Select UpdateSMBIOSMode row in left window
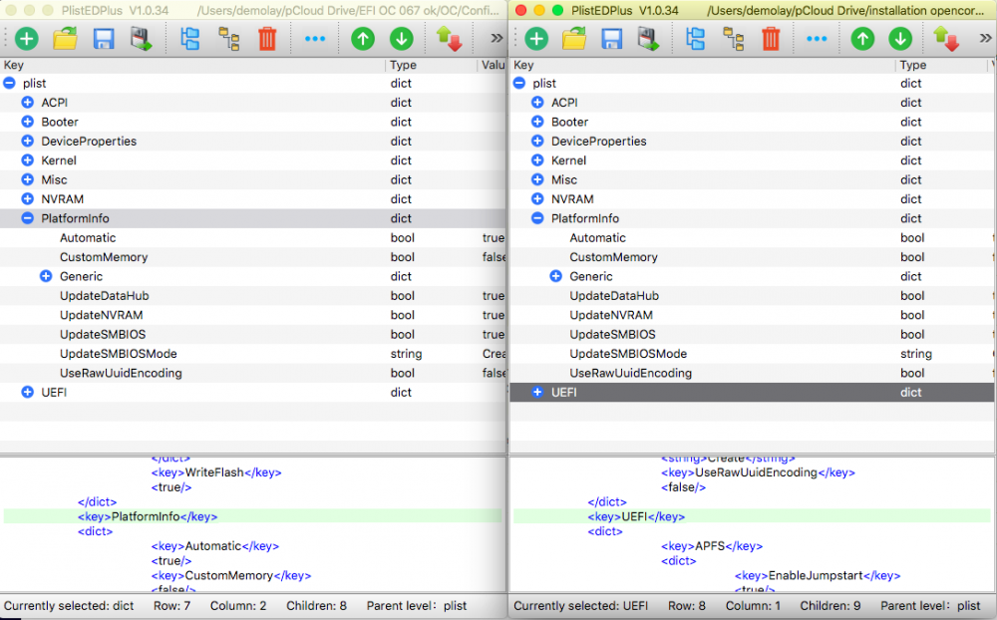Screen dimensions: 997x620 pos(253,354)
